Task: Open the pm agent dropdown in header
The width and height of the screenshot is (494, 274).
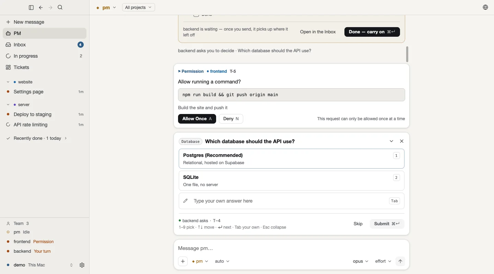Action: click(106, 8)
